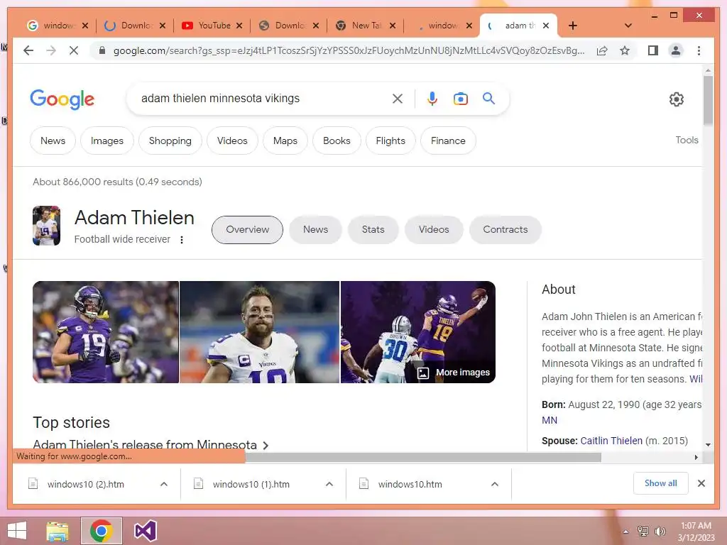Open volume control in system tray

(660, 532)
